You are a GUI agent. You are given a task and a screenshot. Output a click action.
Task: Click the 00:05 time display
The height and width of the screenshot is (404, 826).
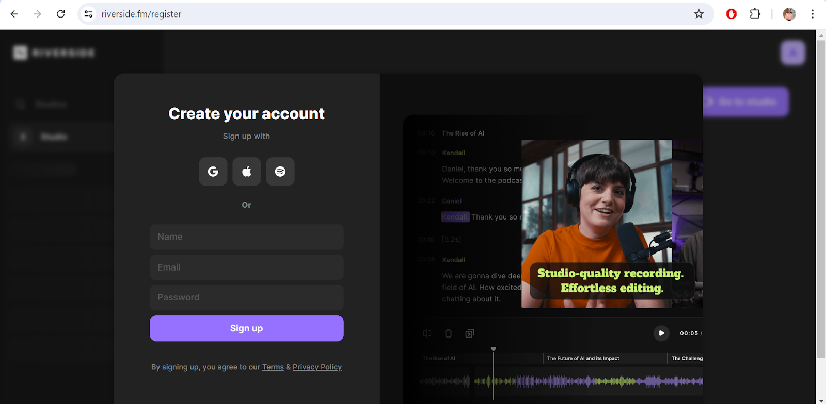pyautogui.click(x=689, y=333)
